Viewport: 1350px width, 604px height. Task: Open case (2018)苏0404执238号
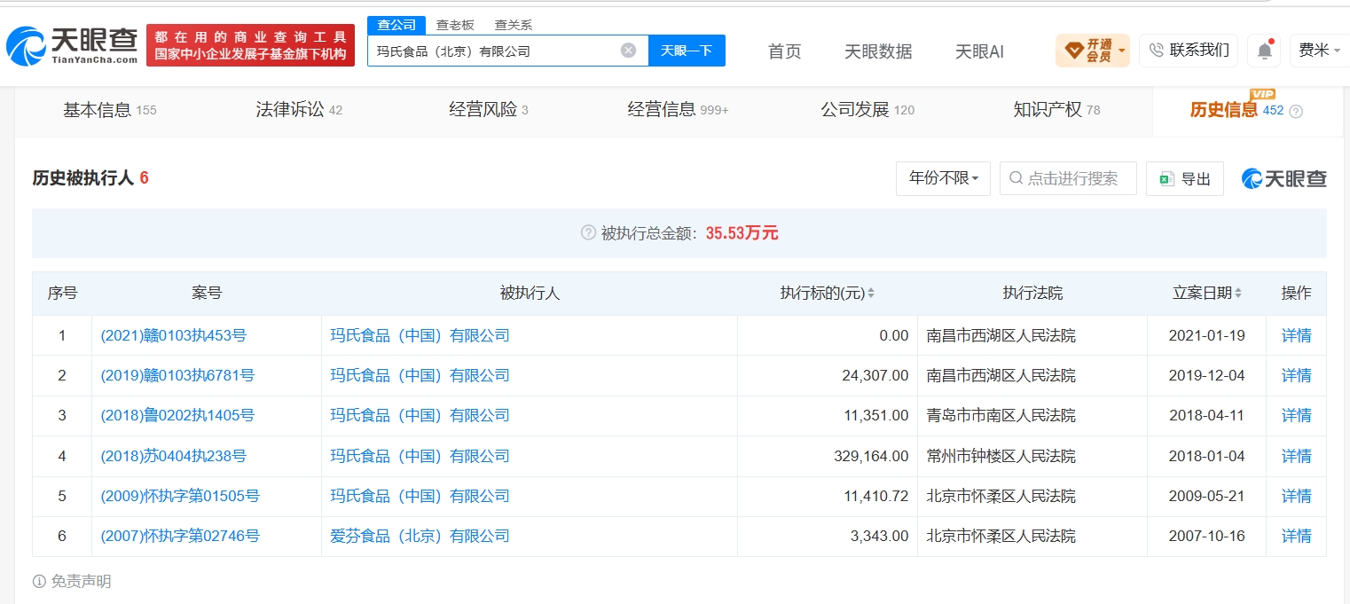coord(174,456)
